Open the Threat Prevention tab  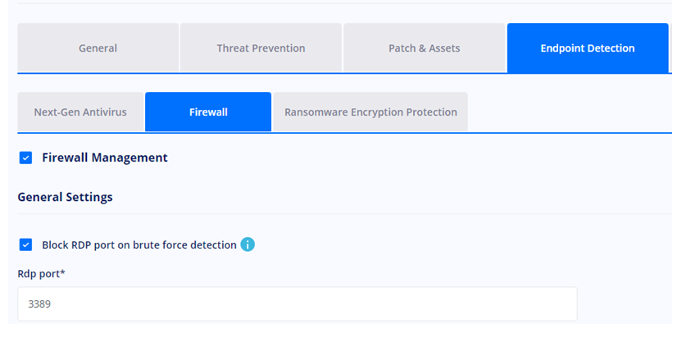pyautogui.click(x=261, y=48)
